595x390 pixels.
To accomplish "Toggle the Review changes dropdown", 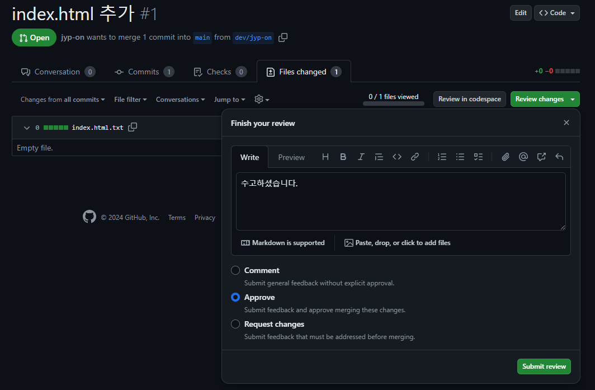I will coord(545,99).
